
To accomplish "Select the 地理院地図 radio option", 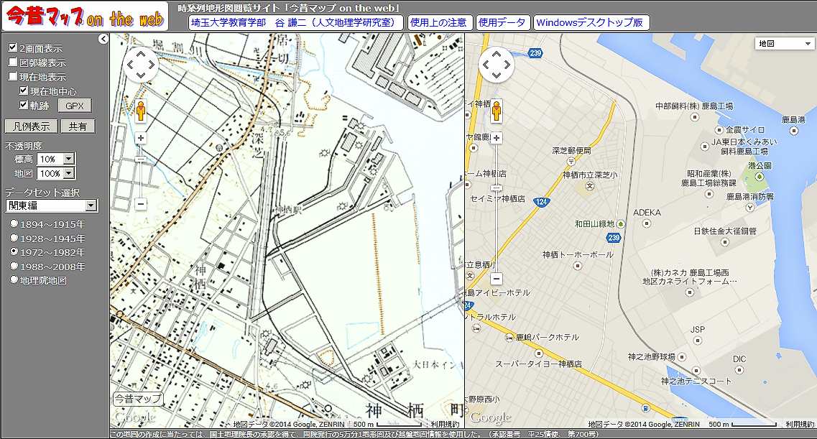I will 14,279.
